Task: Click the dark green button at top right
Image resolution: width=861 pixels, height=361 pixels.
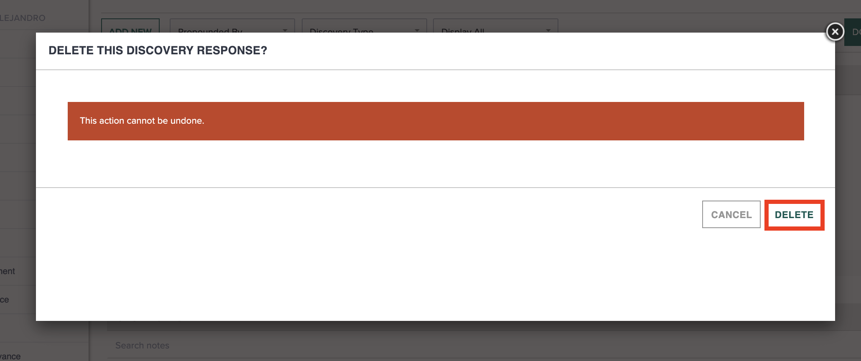Action: (854, 31)
